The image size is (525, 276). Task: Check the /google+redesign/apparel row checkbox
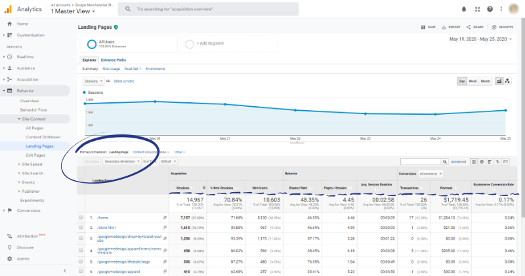point(81,271)
